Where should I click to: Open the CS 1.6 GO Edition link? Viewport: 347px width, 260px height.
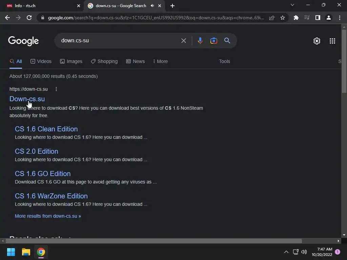[43, 174]
